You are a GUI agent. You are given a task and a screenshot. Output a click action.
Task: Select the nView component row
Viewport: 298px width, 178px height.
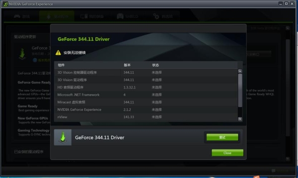pos(146,117)
